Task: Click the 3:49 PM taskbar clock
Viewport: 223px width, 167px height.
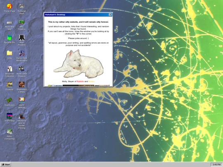Action: click(x=216, y=165)
